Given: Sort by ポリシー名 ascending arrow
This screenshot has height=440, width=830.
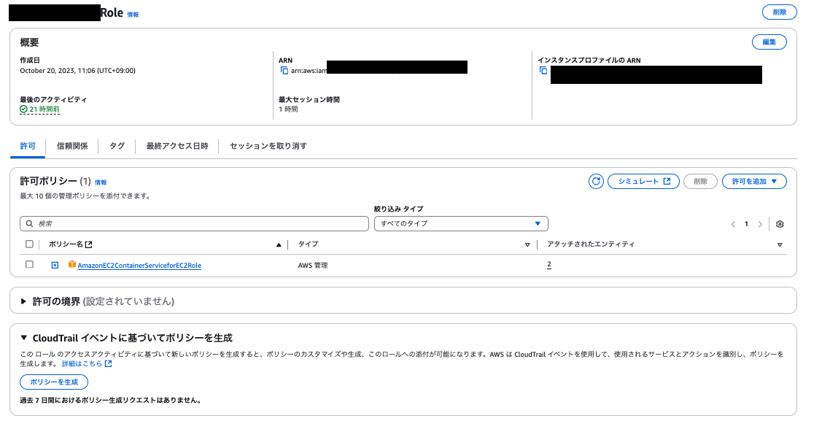Looking at the screenshot, I should [279, 244].
